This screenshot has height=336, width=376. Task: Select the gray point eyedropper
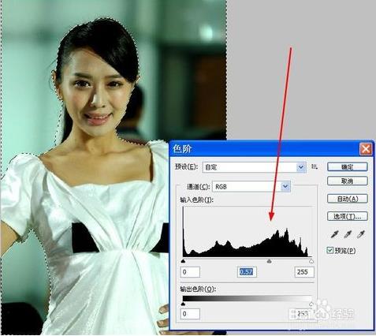[348, 233]
